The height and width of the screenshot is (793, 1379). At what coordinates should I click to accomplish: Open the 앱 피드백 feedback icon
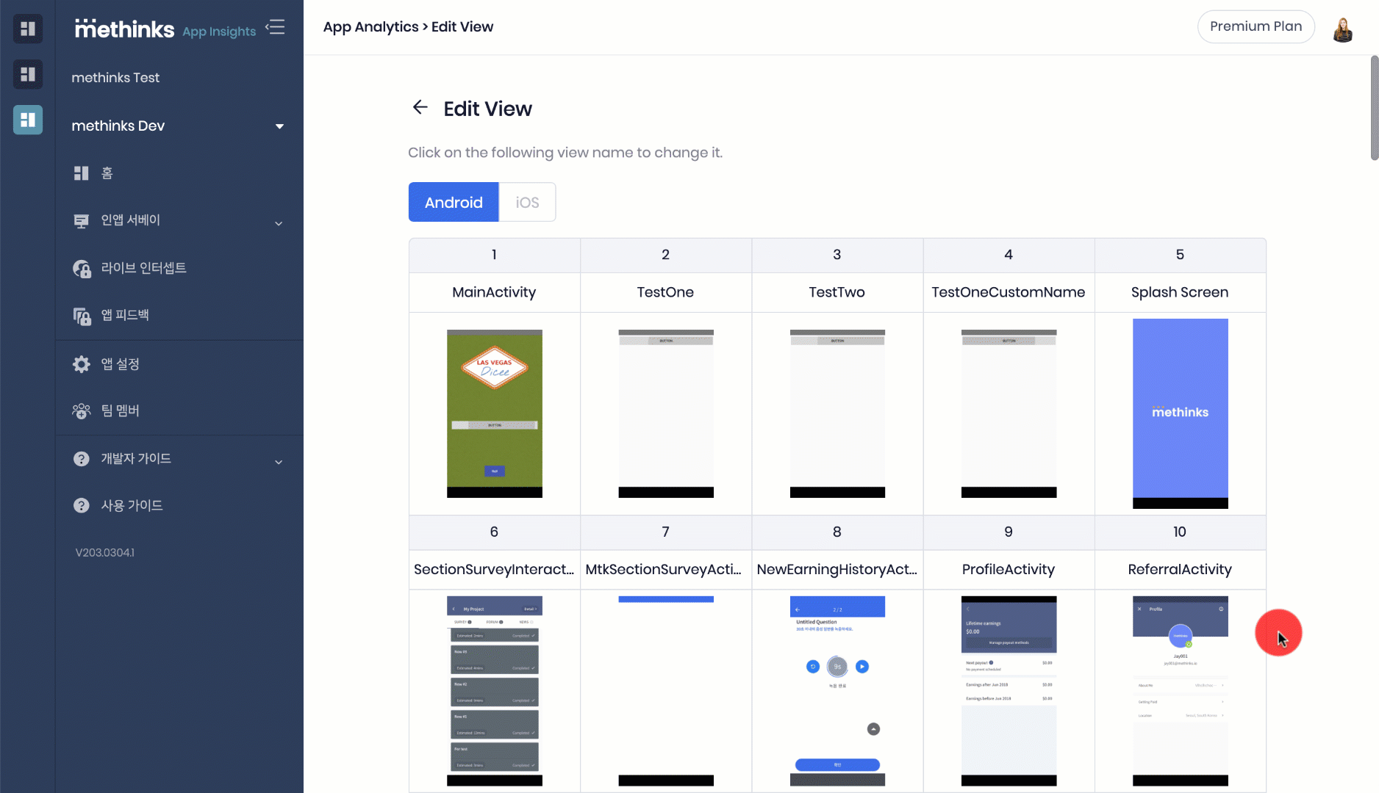[81, 315]
